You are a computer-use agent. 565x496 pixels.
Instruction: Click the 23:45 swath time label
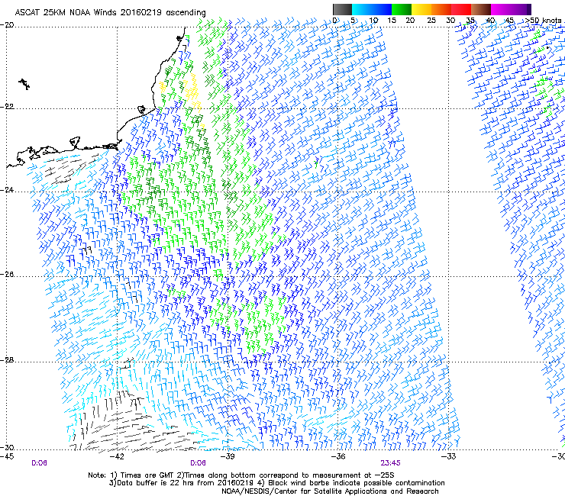[x=390, y=463]
